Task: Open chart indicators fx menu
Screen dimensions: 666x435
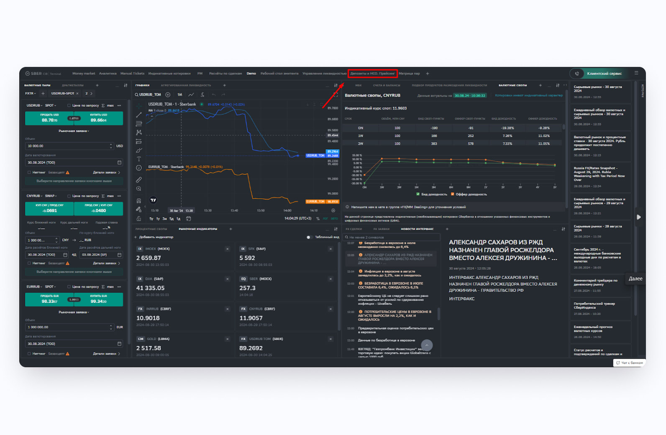Action: tap(202, 95)
